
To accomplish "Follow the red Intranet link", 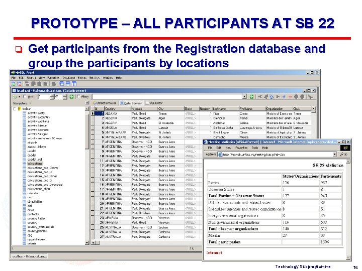I will coord(214,252).
